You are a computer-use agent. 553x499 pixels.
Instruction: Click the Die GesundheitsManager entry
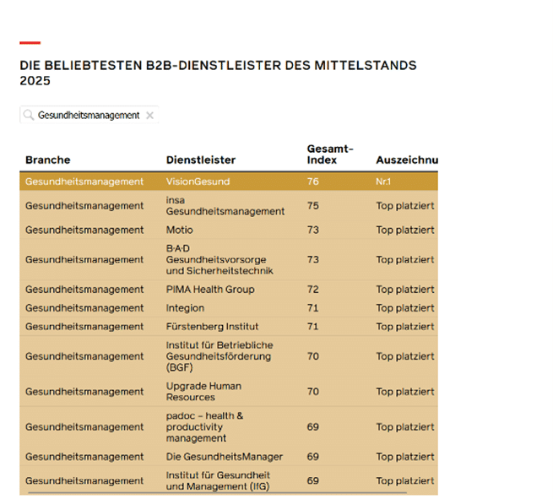(x=225, y=457)
